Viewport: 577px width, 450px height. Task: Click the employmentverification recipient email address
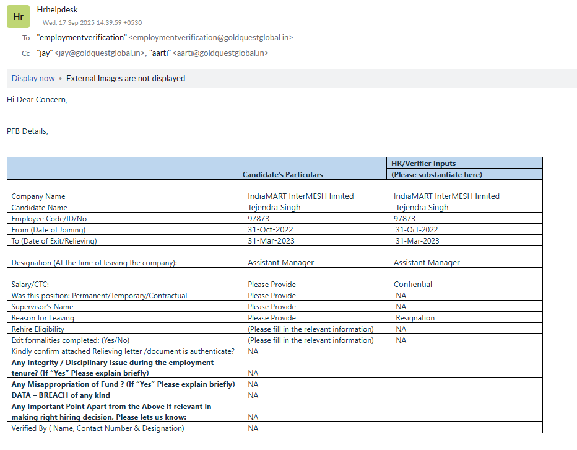pyautogui.click(x=210, y=37)
